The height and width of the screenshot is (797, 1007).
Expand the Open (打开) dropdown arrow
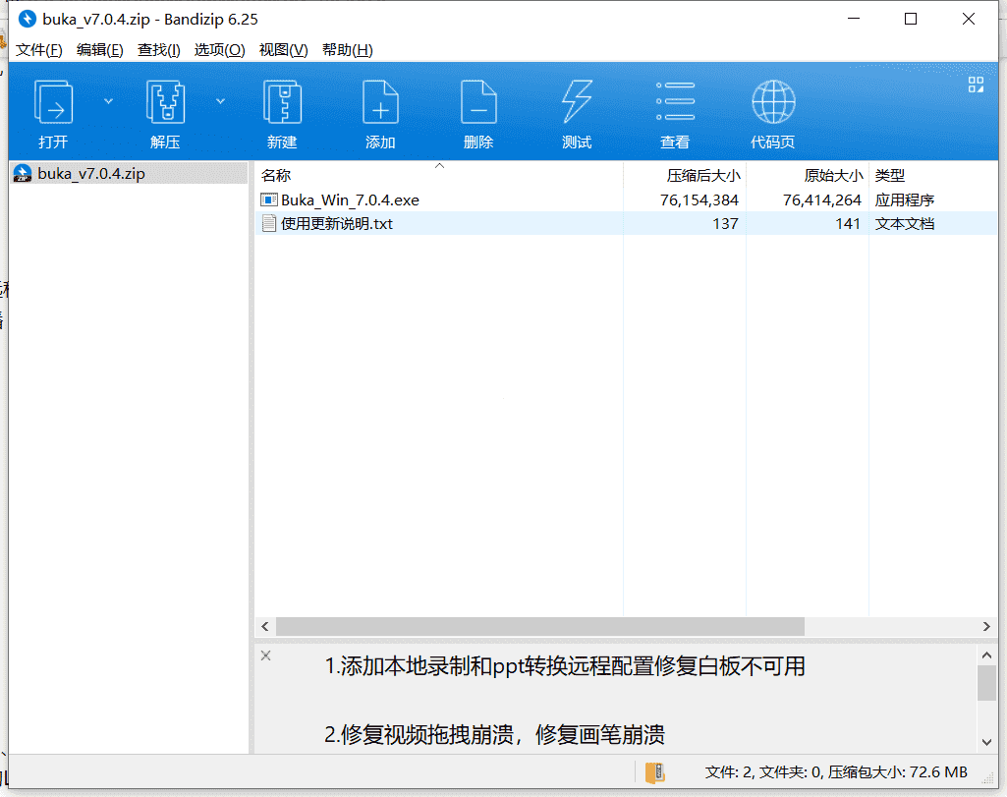[108, 101]
